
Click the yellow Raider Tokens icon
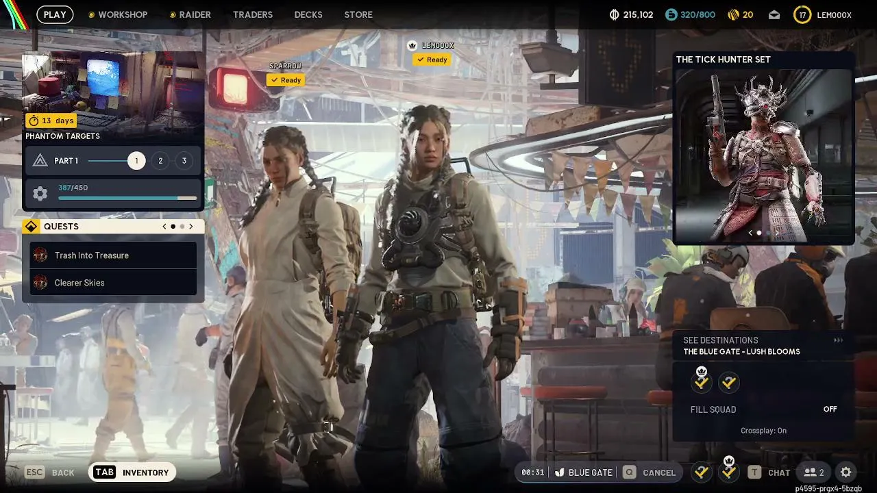pyautogui.click(x=732, y=14)
